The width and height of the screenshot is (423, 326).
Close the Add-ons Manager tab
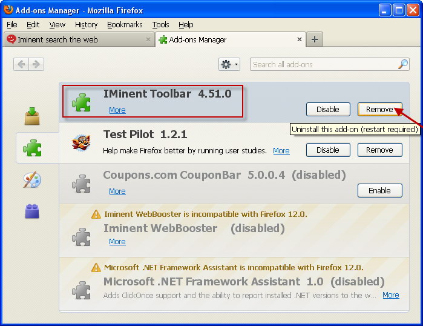300,39
